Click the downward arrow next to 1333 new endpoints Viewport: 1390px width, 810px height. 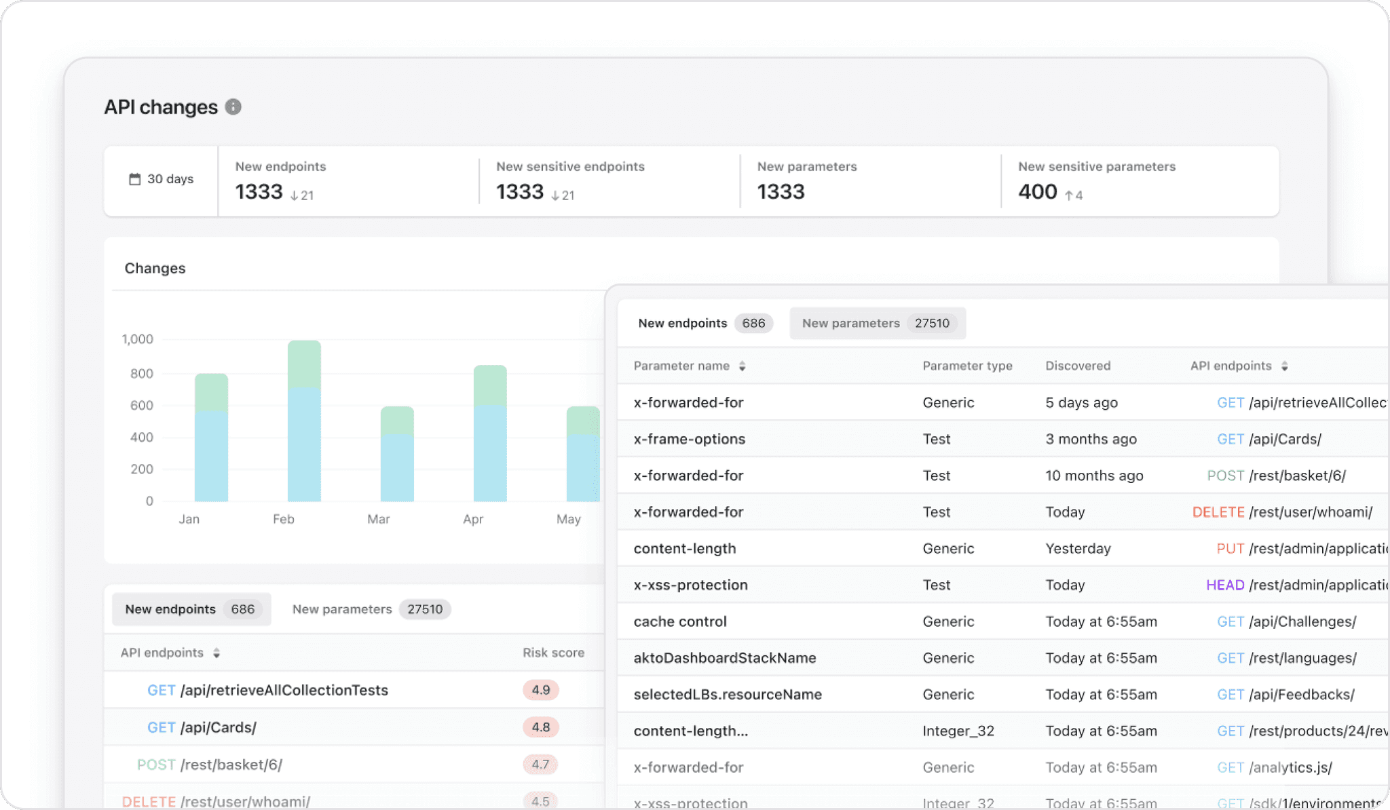[x=293, y=195]
